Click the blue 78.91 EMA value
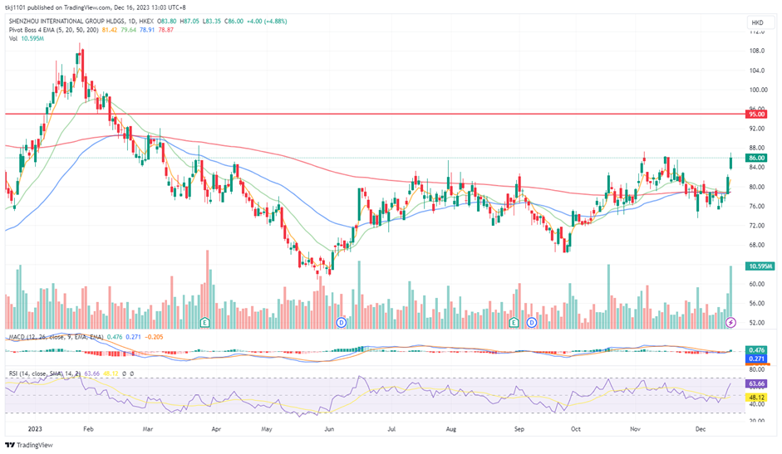 coord(147,30)
